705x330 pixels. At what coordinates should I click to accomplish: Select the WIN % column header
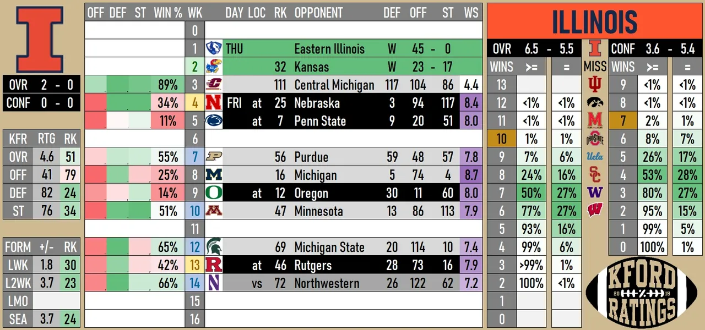click(167, 13)
